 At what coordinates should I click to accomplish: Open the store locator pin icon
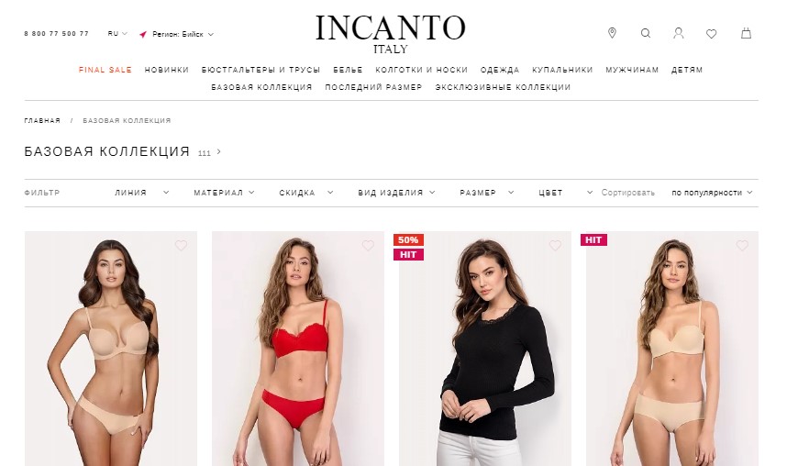612,33
